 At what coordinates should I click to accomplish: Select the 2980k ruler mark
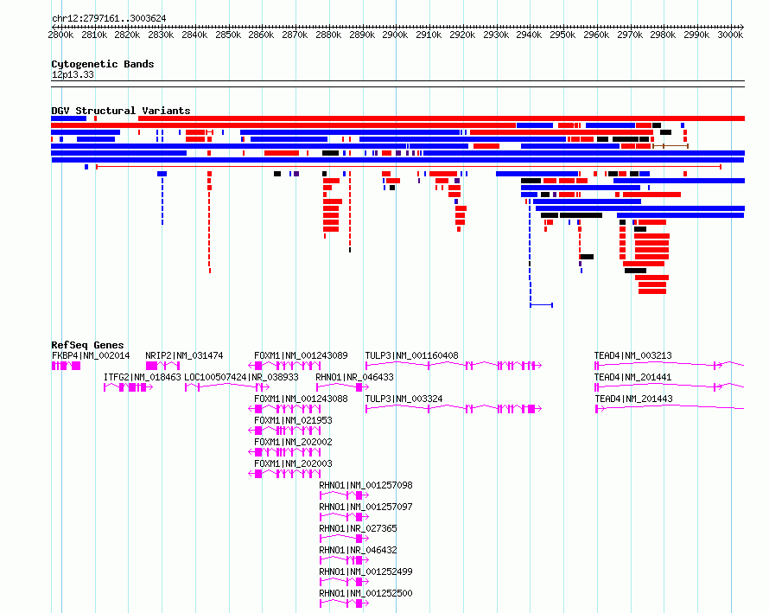tap(663, 35)
